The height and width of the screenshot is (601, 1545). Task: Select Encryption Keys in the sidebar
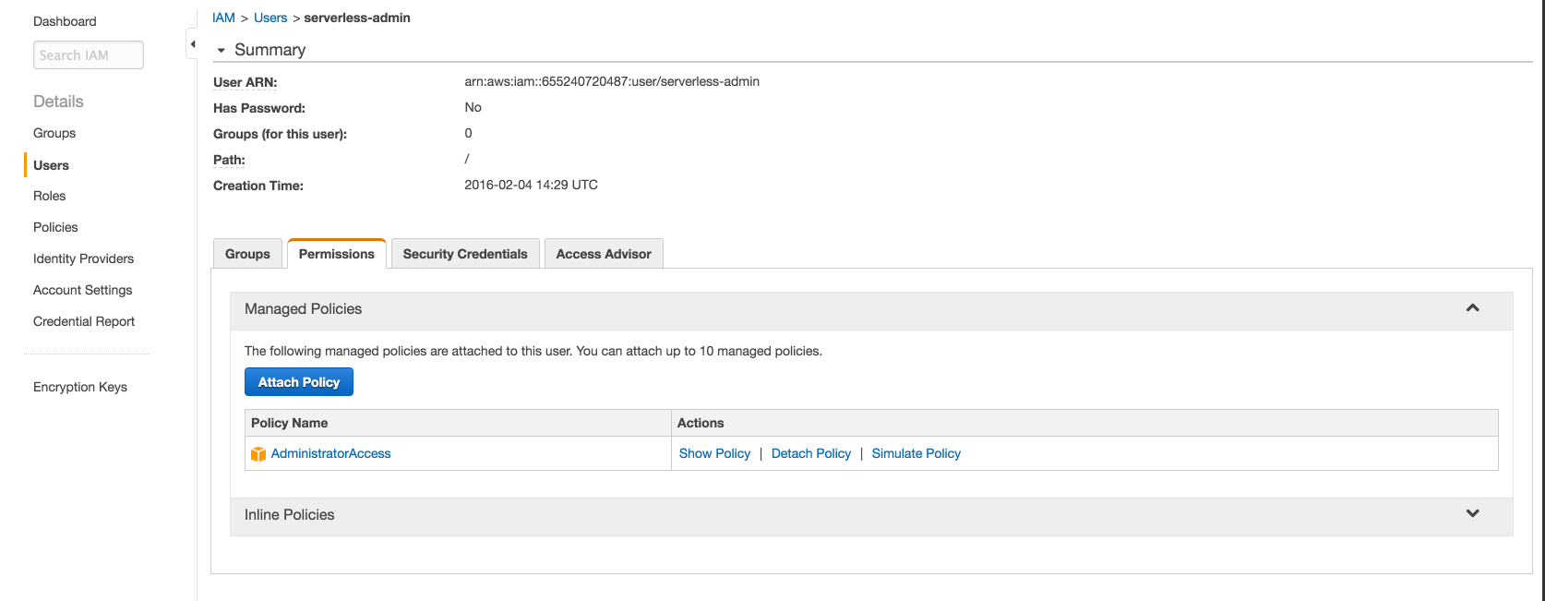click(80, 387)
